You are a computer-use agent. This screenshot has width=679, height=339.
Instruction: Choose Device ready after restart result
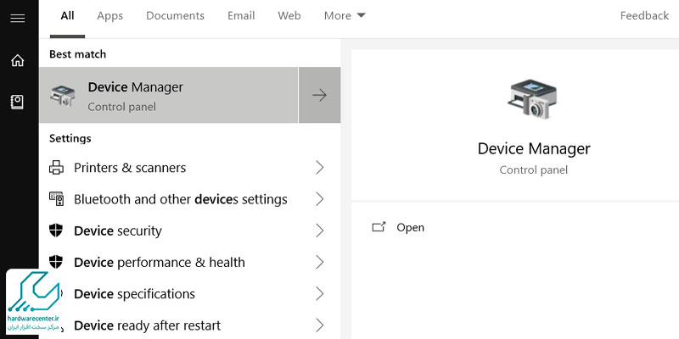tap(147, 325)
